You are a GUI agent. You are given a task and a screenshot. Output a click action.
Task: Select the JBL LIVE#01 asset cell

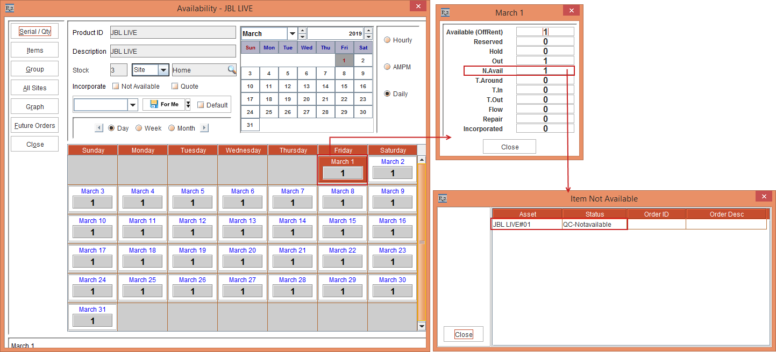527,224
